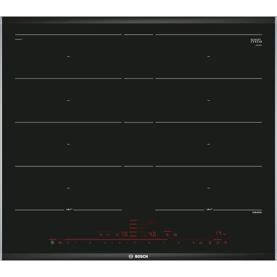Screen dimensions: 277x277
Task: Tap the 14 timer value display
Action: point(219,233)
